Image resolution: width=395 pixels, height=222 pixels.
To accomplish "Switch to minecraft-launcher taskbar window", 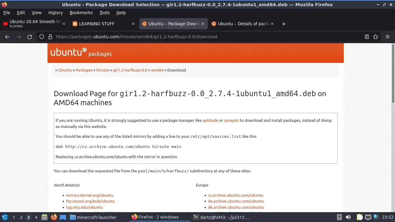I will point(93,217).
